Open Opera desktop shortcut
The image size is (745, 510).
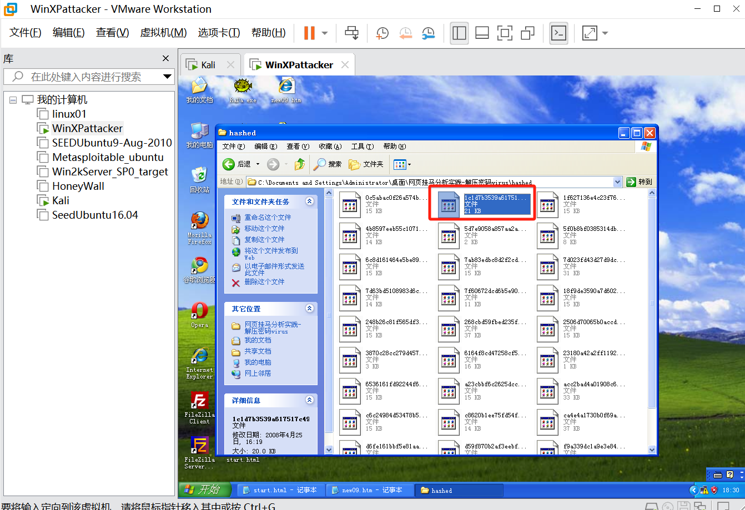pos(199,315)
